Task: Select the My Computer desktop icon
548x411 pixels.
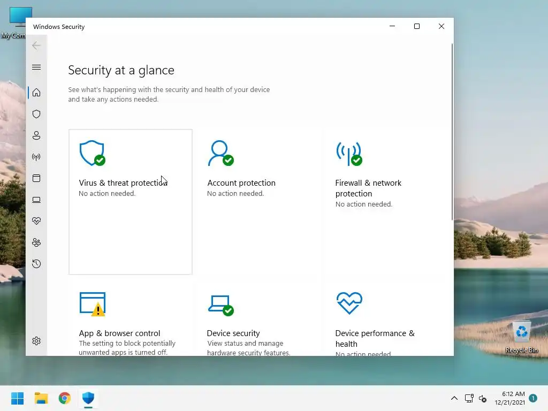Action: tap(13, 22)
